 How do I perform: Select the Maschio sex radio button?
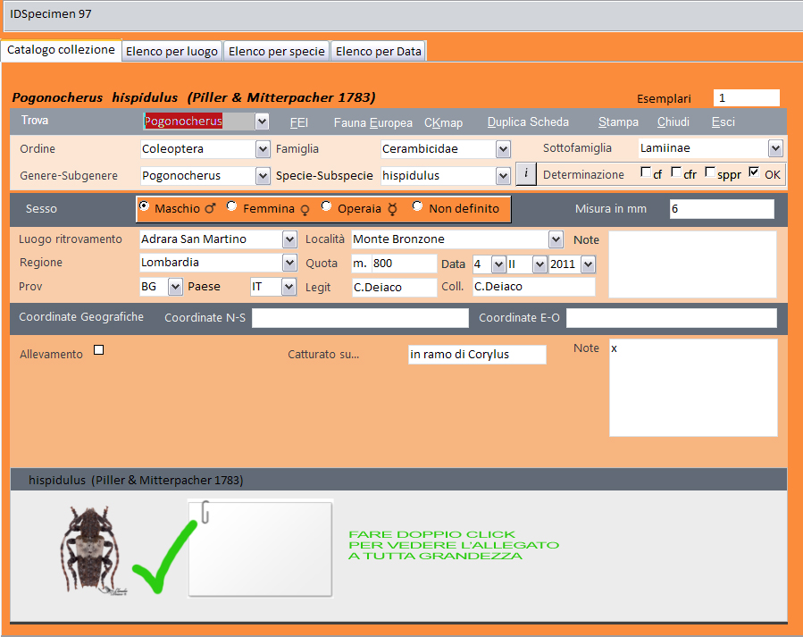point(144,206)
